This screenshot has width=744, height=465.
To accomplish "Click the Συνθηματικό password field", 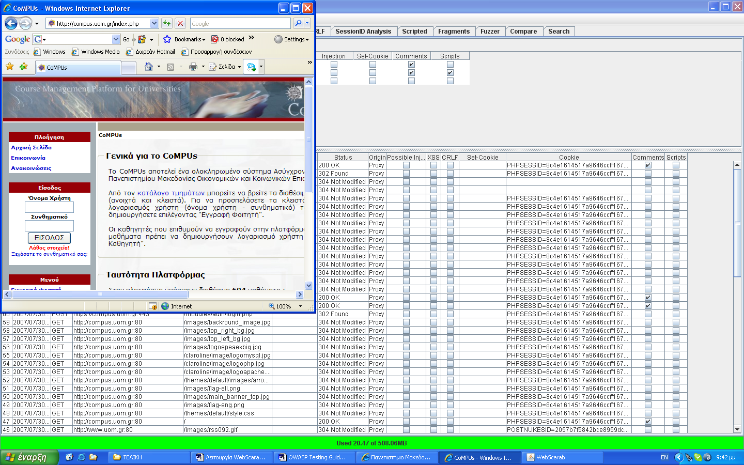I will pos(49,226).
